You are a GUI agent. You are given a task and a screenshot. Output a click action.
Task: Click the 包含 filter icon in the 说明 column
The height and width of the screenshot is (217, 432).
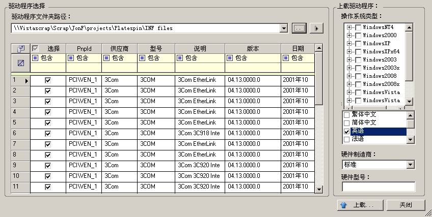coord(180,58)
